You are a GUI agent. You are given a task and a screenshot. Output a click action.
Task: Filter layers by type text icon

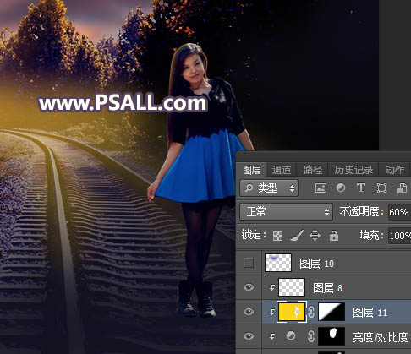pyautogui.click(x=361, y=188)
